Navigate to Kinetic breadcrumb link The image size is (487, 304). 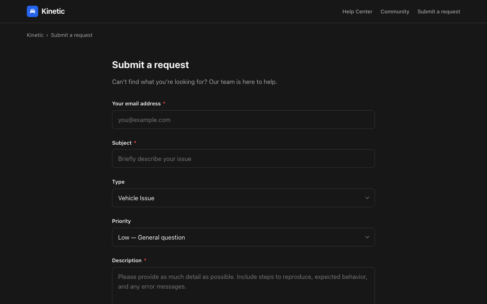click(35, 35)
